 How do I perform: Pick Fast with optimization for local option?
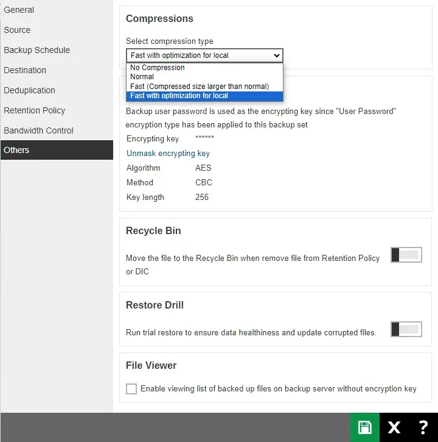[x=179, y=96]
